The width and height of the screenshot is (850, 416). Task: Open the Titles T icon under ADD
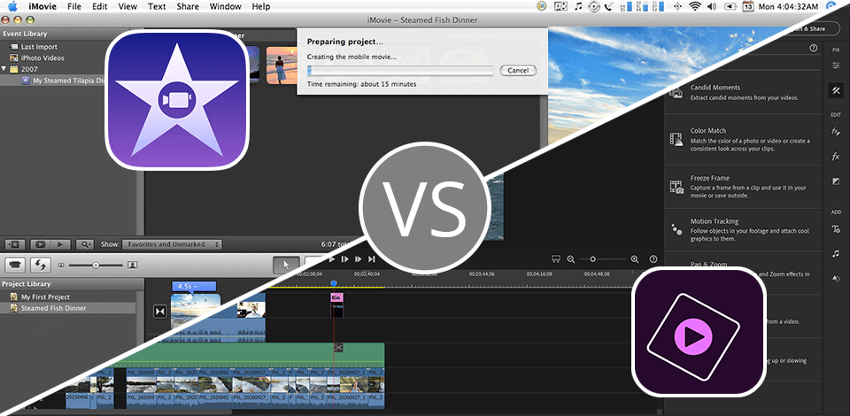(836, 229)
